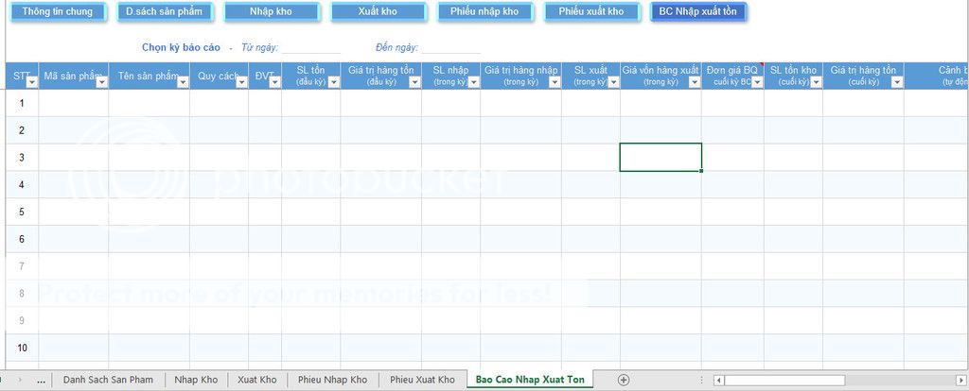Select the Đến ngày date field
969x391 pixels.
tap(449, 46)
